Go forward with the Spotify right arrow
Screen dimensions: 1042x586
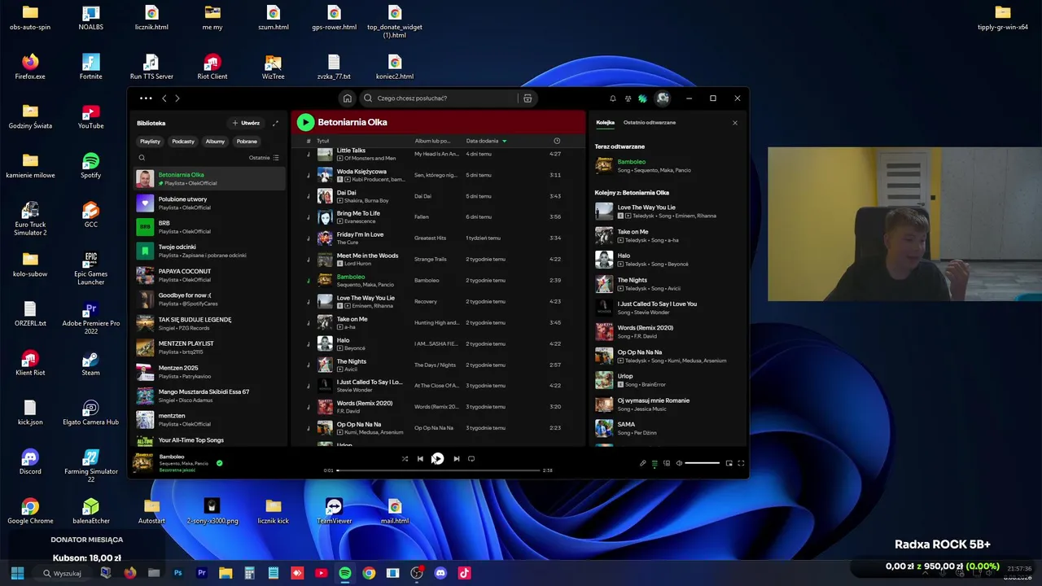pyautogui.click(x=177, y=98)
